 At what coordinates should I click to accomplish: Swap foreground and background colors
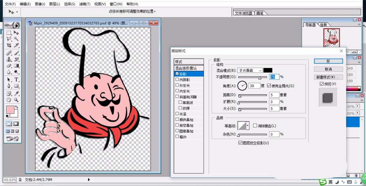click(16, 107)
